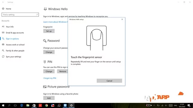The width and height of the screenshot is (193, 108).
Task: Click Add under Picture password
Action: 49,98
